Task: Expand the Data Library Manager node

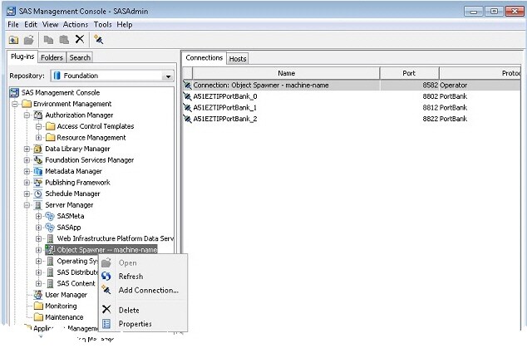Action: pos(27,149)
